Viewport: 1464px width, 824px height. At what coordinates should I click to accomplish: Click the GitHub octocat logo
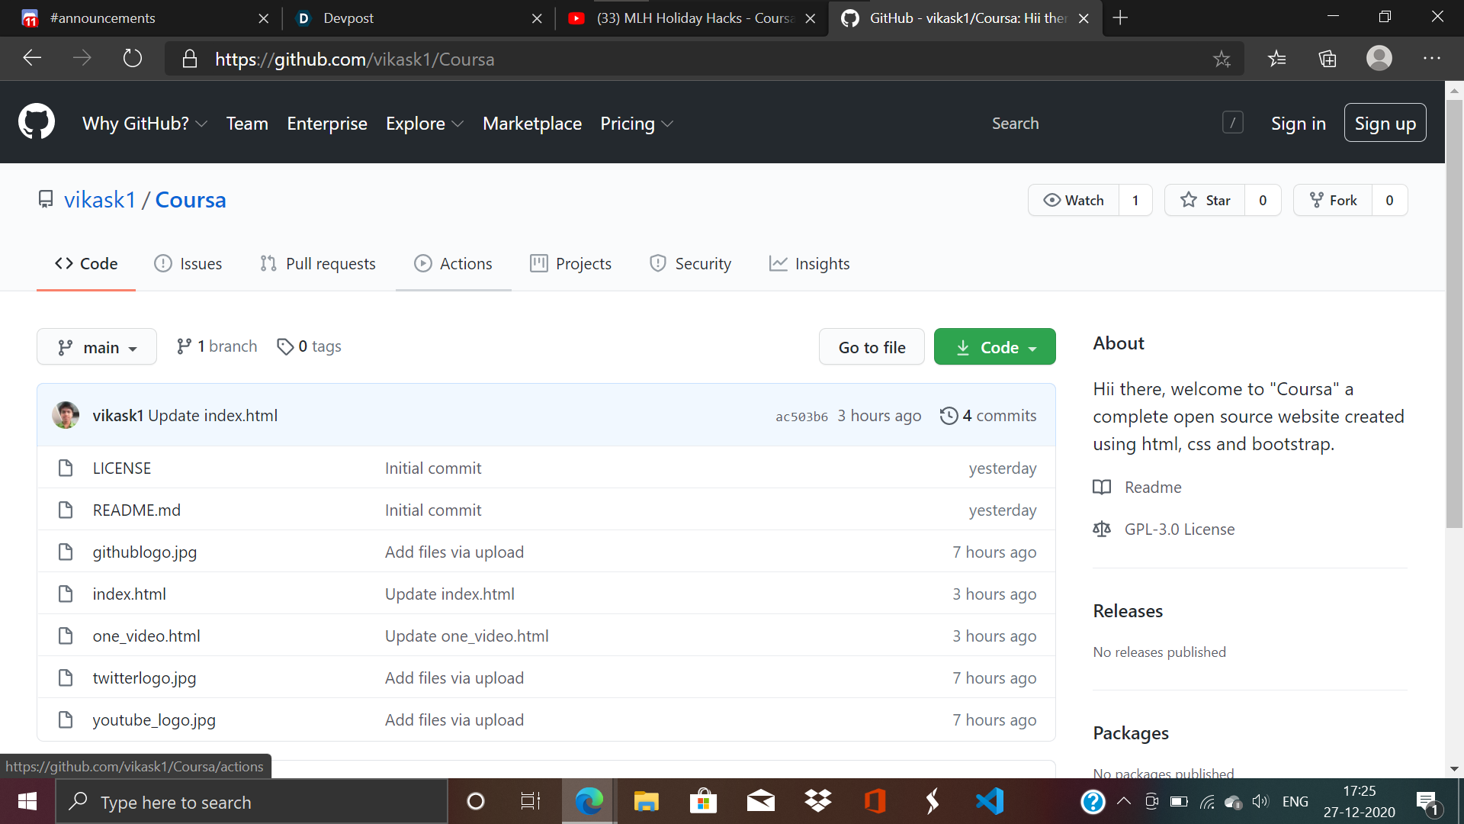tap(36, 122)
